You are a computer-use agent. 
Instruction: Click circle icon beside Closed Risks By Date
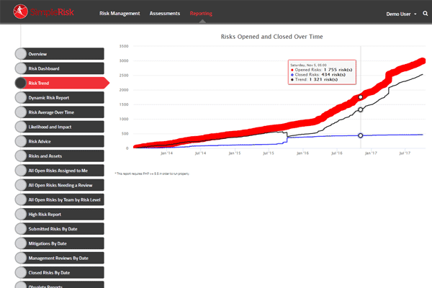tap(21, 273)
